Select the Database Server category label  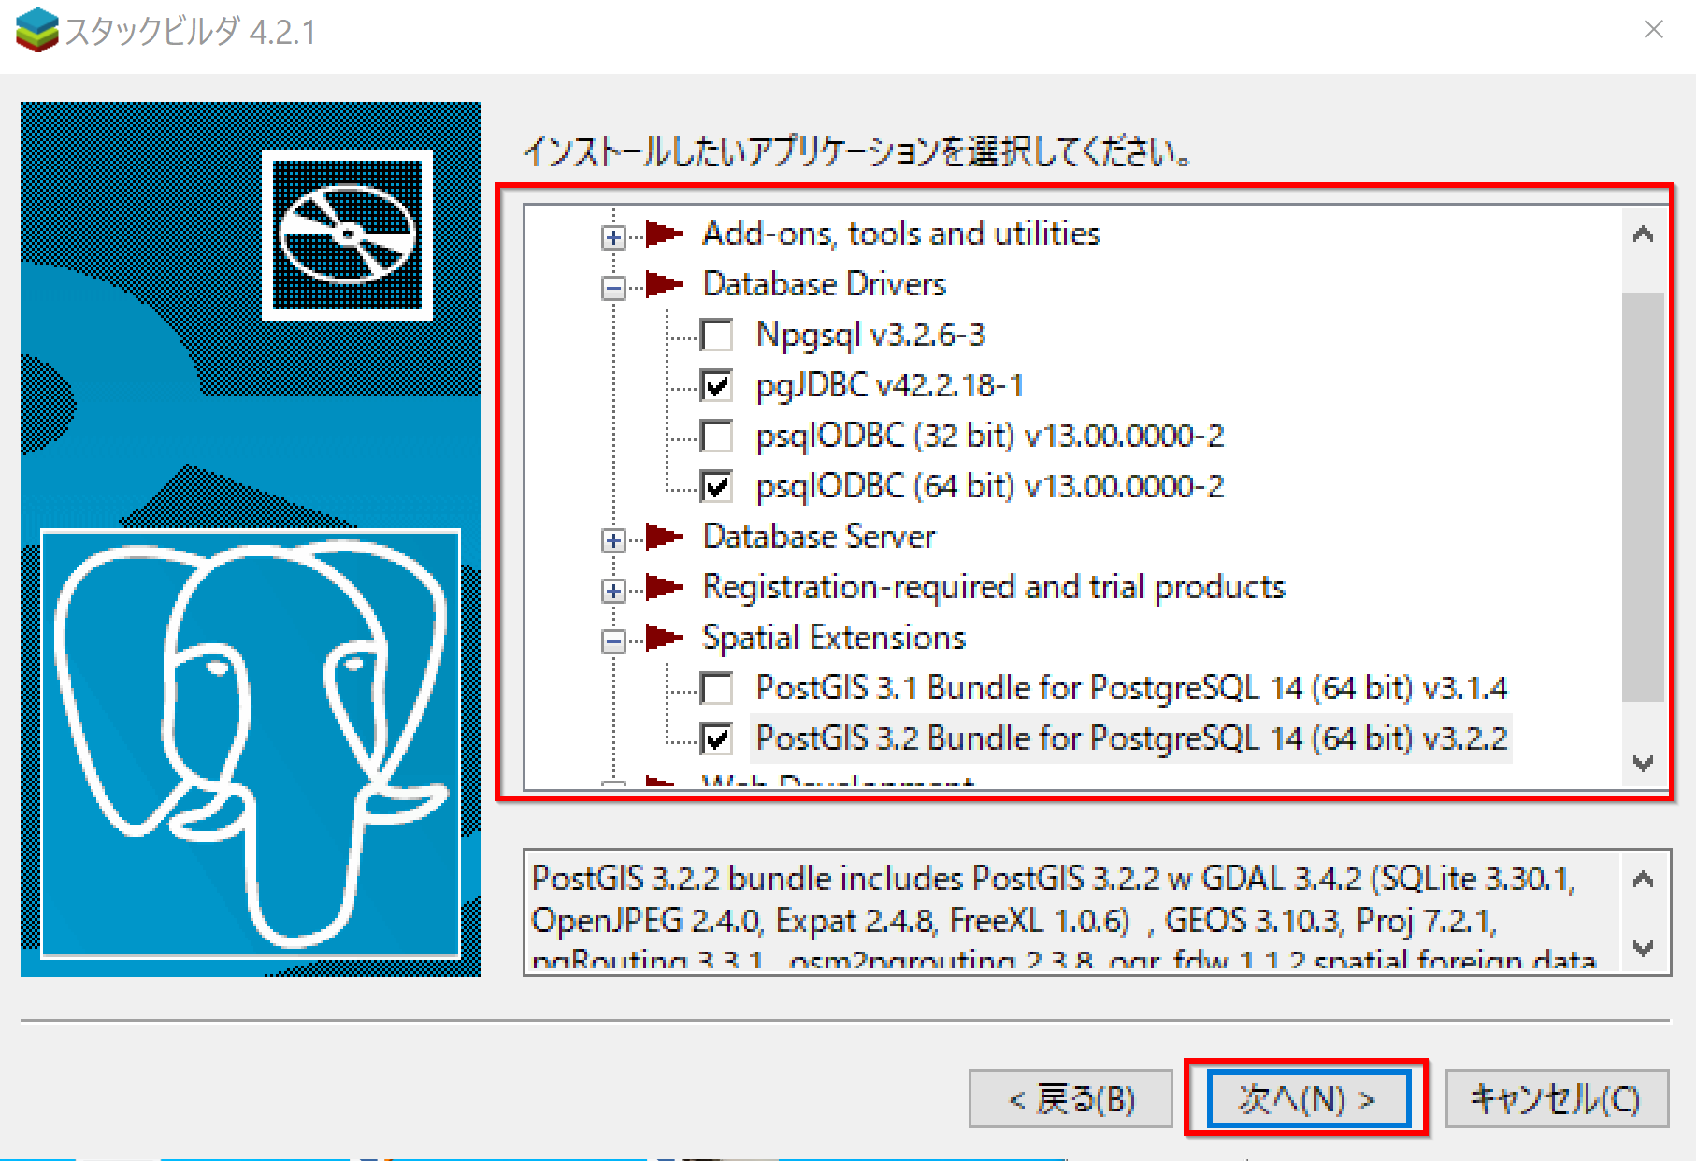point(819,536)
